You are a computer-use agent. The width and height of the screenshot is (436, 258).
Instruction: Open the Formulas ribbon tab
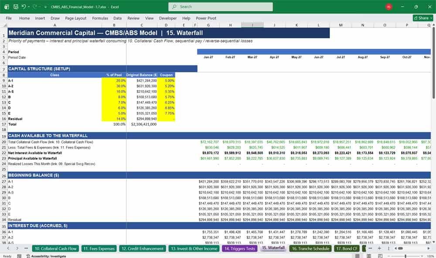coord(100,18)
